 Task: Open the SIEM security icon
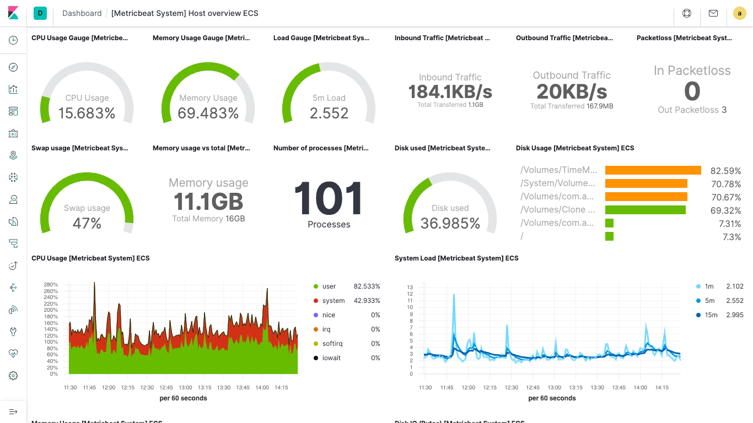pyautogui.click(x=13, y=310)
